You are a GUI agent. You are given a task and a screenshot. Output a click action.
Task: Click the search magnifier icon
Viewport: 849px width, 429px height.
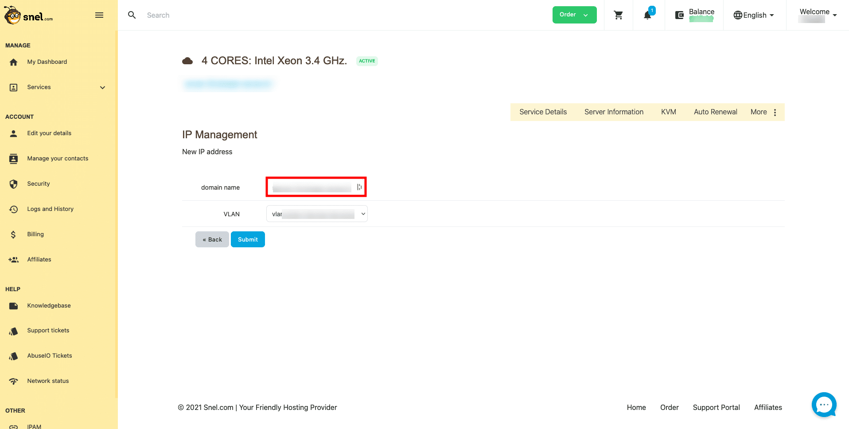tap(132, 15)
